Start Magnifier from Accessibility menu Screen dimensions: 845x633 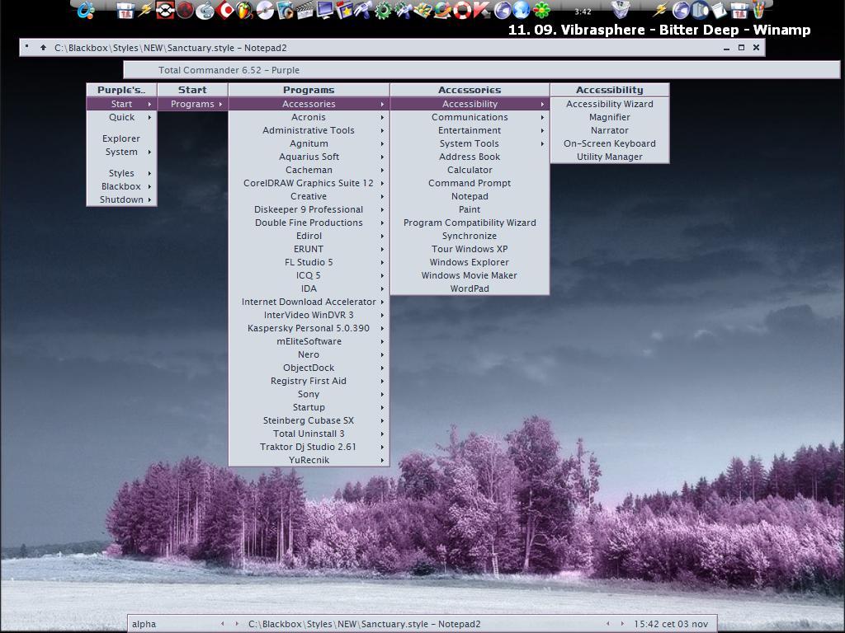point(610,117)
